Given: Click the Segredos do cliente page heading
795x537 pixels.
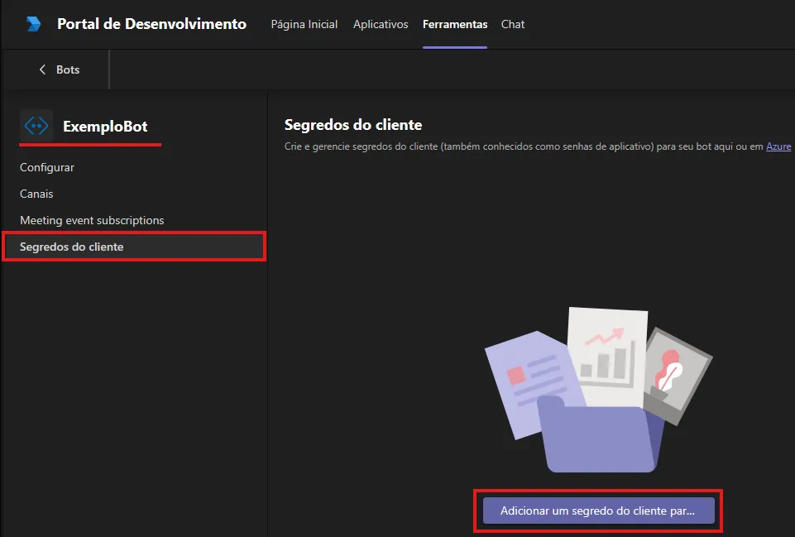Looking at the screenshot, I should [353, 125].
